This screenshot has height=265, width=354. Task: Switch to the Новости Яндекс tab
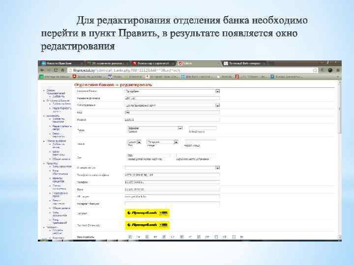(x=60, y=63)
